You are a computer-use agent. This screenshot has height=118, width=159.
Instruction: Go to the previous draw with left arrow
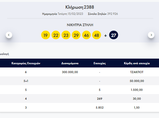pos(9,35)
